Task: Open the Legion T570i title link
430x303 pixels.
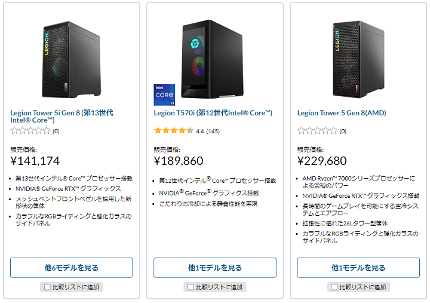Action: [x=213, y=112]
